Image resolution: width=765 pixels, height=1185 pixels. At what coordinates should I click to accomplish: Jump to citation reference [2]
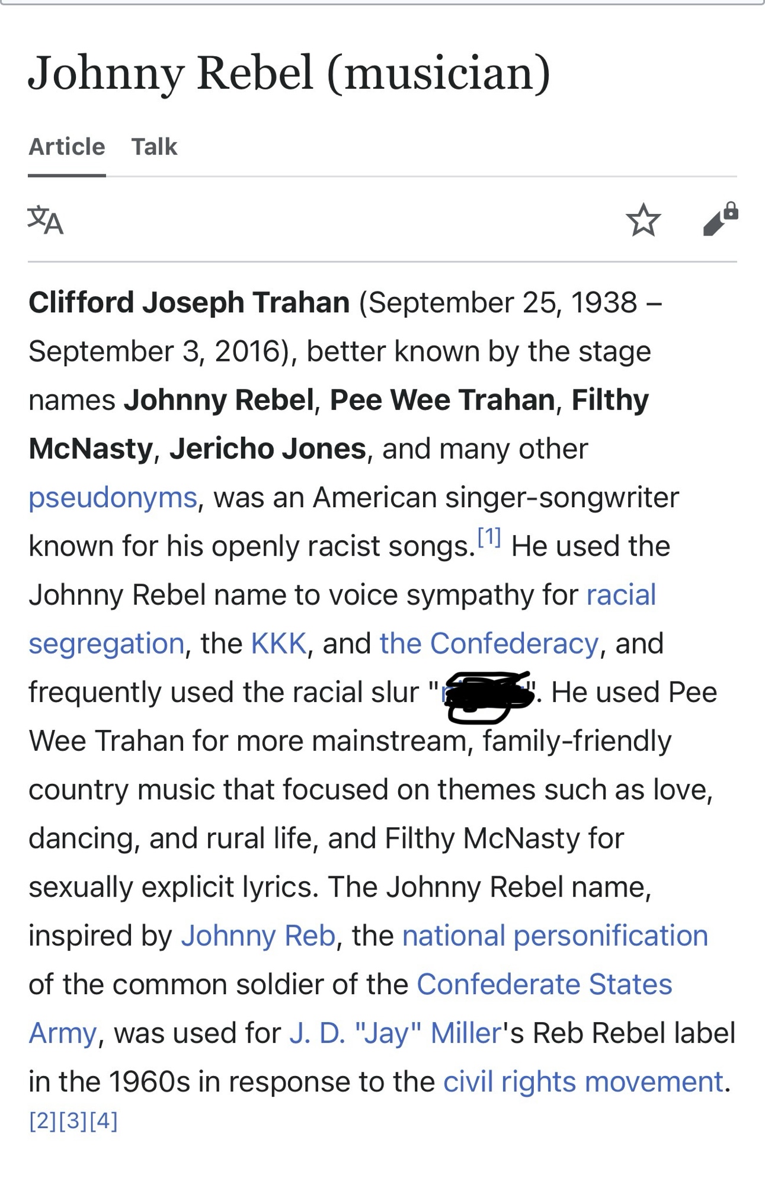[x=43, y=1120]
